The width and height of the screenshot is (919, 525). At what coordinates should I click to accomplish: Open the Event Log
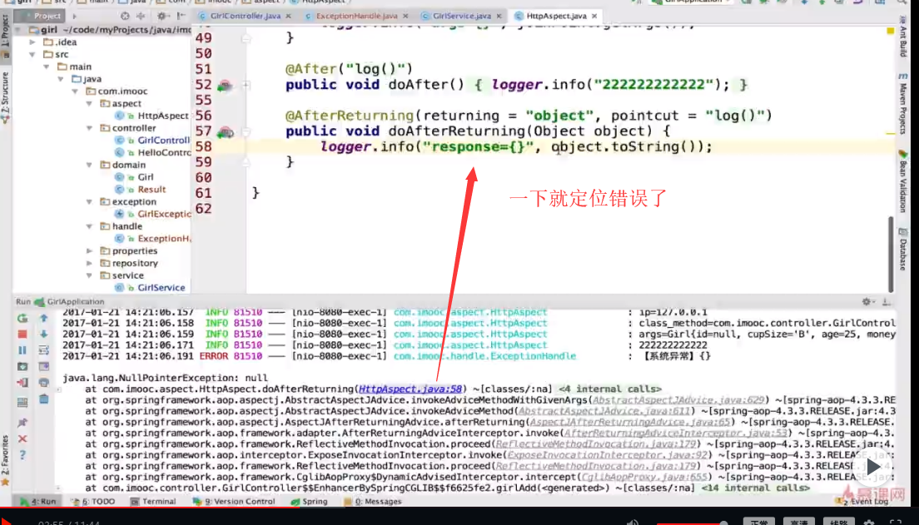click(x=863, y=501)
